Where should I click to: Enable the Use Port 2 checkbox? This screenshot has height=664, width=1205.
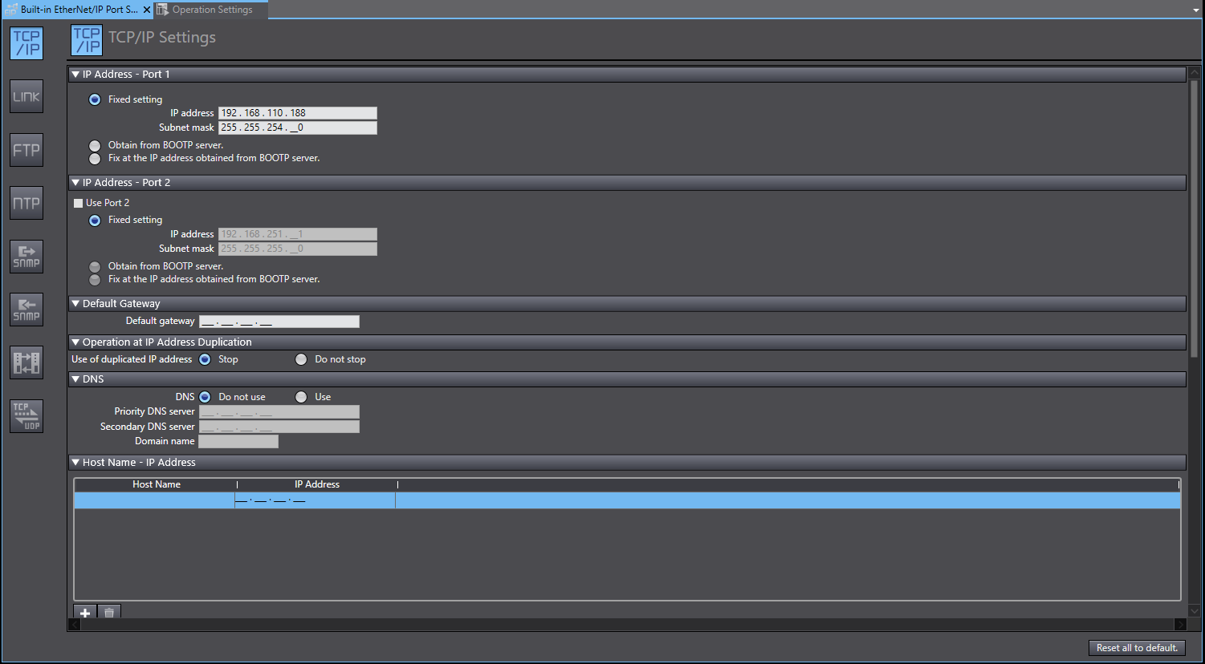[78, 203]
